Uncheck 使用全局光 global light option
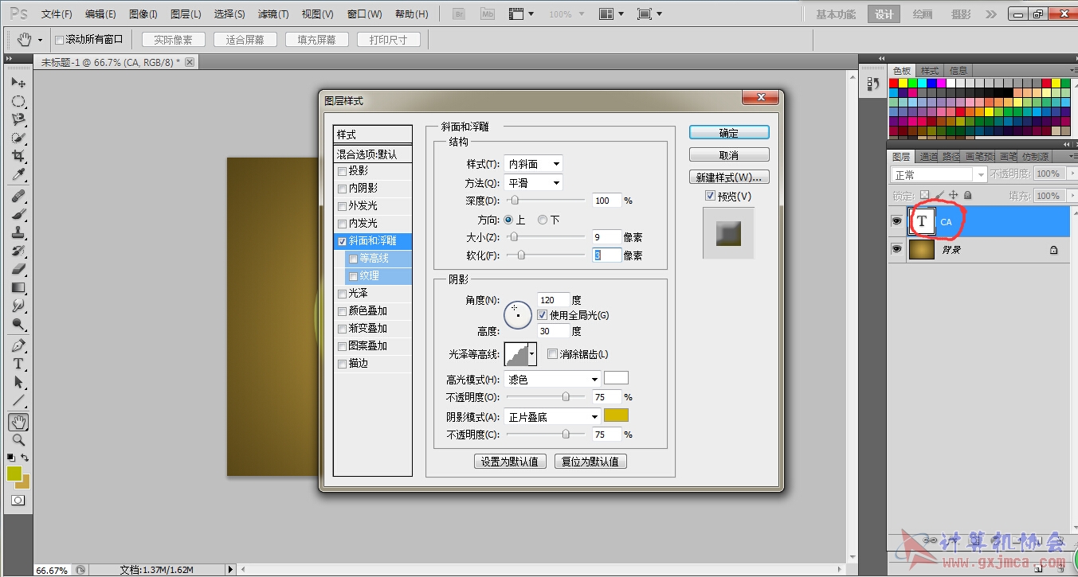 543,315
